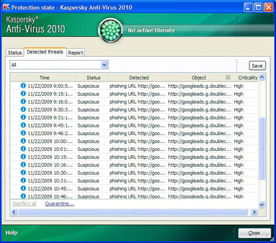
Task: Click the info icon for the 9:15:1 entry
Action: point(23,94)
